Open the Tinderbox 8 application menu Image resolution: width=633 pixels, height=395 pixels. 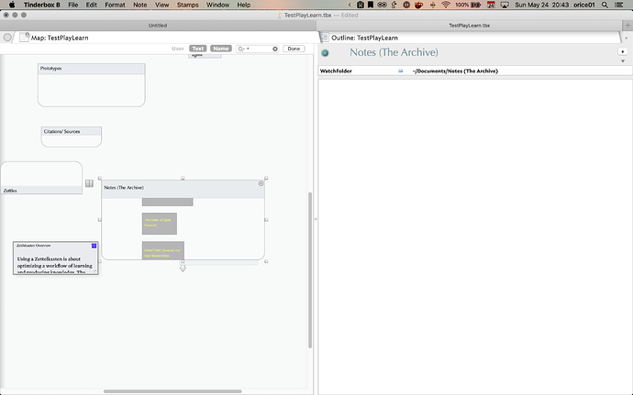pyautogui.click(x=41, y=5)
